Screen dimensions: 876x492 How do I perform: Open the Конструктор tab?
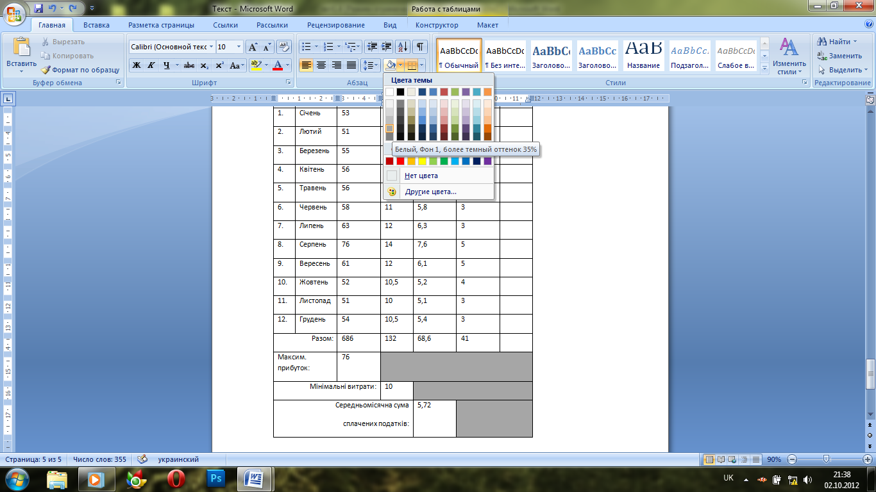tap(437, 25)
